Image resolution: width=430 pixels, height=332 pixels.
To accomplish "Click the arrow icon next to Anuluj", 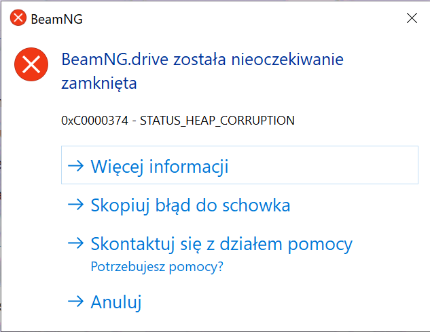I will pyautogui.click(x=76, y=302).
